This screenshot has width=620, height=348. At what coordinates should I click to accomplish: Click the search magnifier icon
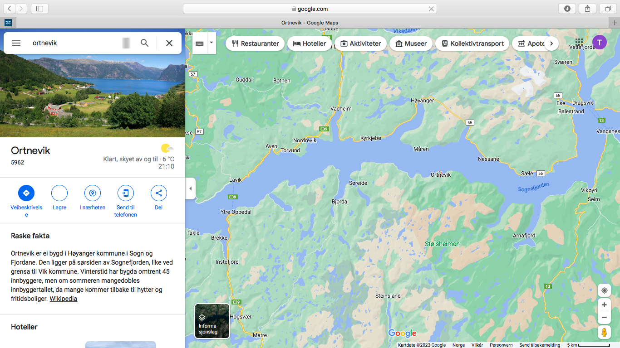pyautogui.click(x=144, y=43)
